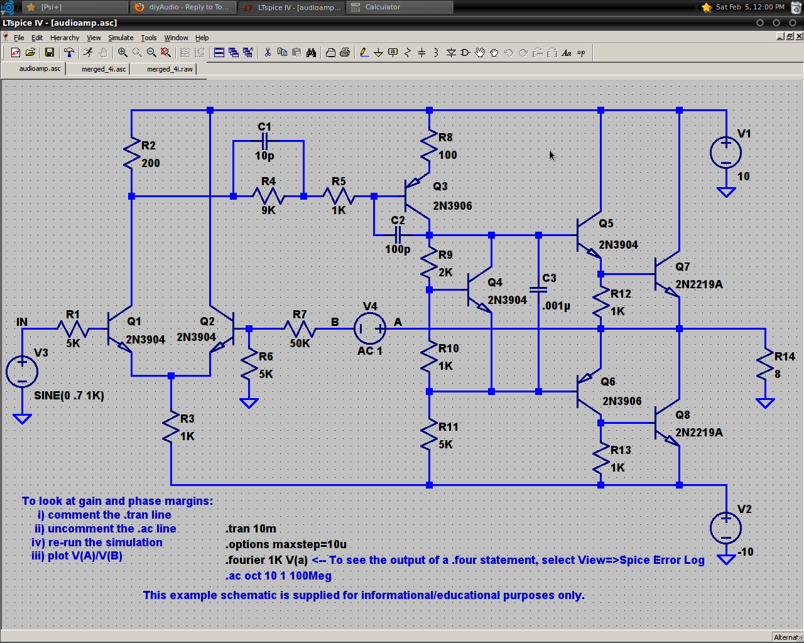The width and height of the screenshot is (804, 643).
Task: Select the Drag closed-hand tool
Action: (x=494, y=53)
